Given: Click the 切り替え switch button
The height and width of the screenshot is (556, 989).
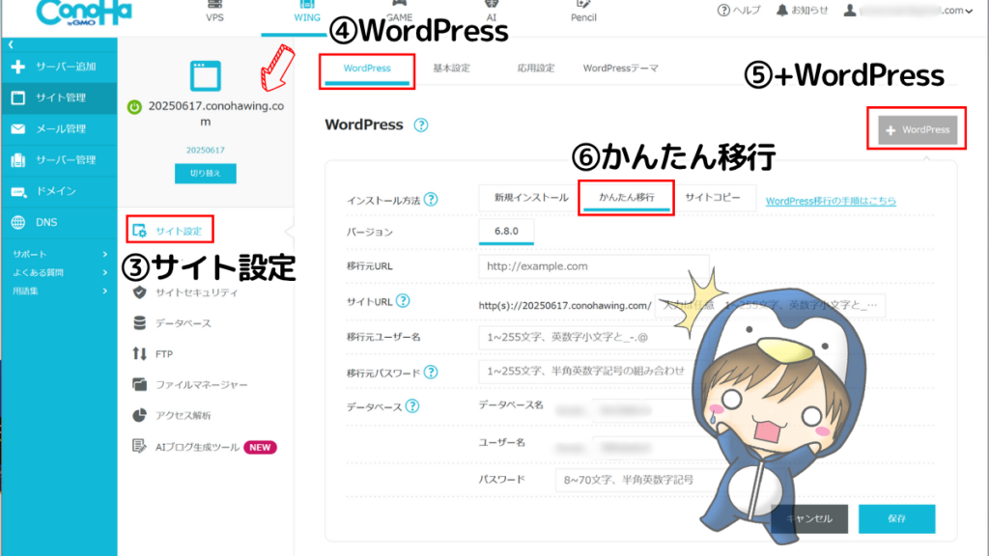Looking at the screenshot, I should [x=206, y=174].
